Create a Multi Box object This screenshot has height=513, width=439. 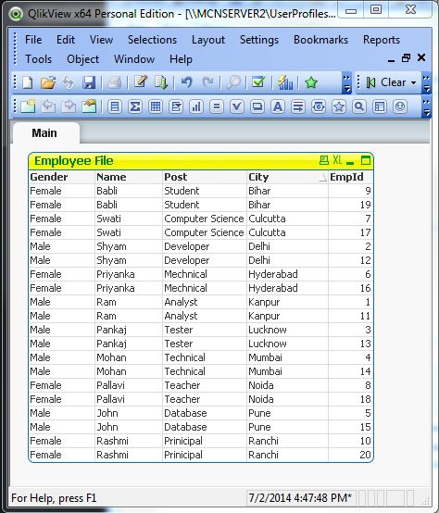tap(176, 106)
